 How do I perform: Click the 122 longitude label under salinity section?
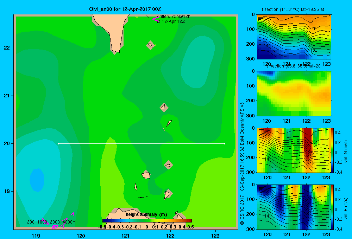click(307, 121)
